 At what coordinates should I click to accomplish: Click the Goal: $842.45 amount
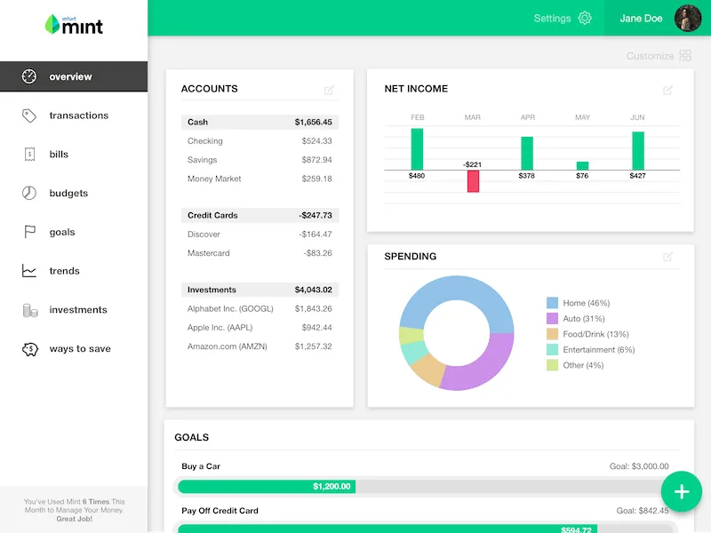point(642,511)
